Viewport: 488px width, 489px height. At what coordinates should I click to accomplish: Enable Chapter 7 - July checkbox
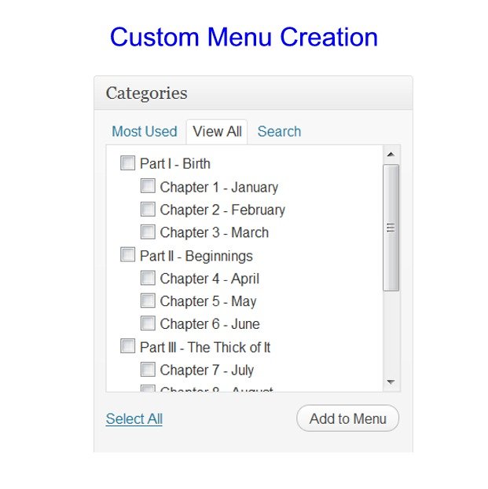(x=148, y=369)
